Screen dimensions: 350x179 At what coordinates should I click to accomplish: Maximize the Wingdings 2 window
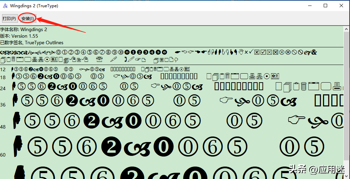(x=325, y=6)
